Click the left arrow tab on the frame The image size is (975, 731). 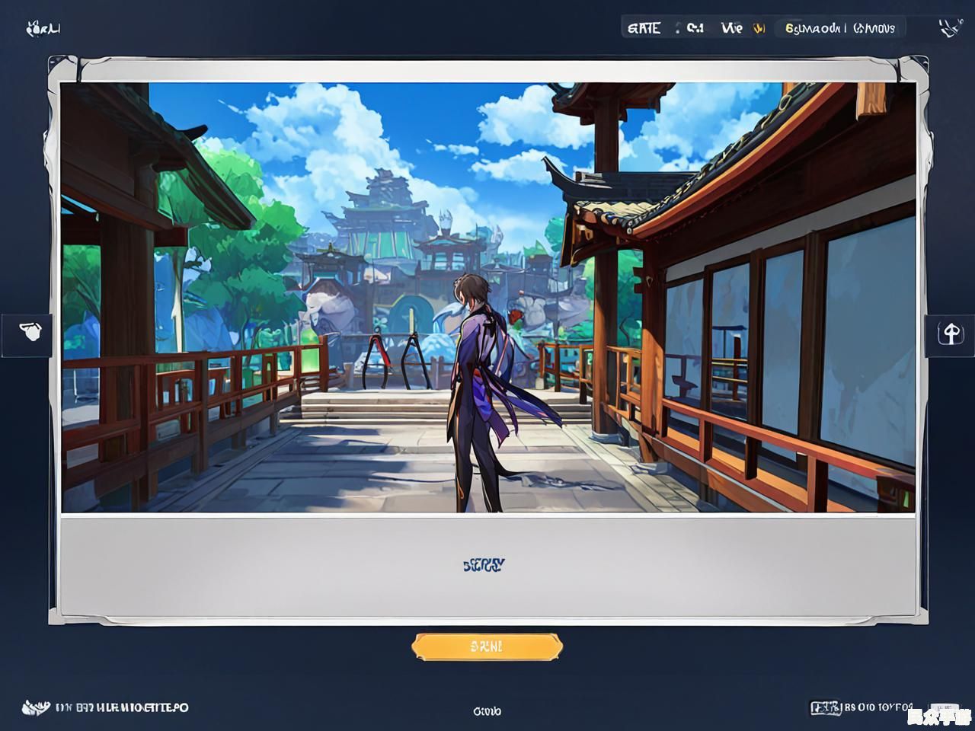pyautogui.click(x=27, y=334)
